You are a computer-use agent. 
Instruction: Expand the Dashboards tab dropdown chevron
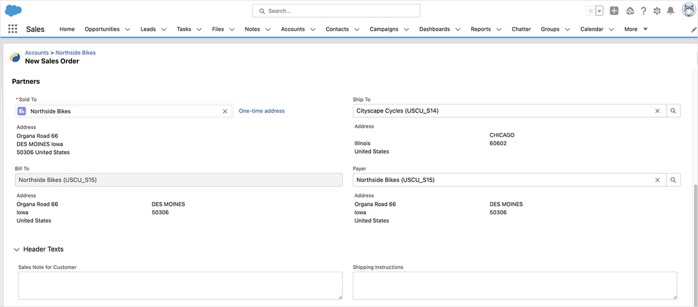(x=458, y=30)
